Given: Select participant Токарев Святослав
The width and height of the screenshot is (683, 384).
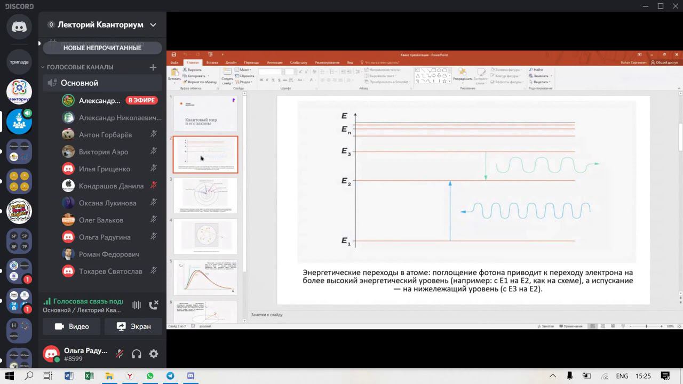Looking at the screenshot, I should coord(111,271).
